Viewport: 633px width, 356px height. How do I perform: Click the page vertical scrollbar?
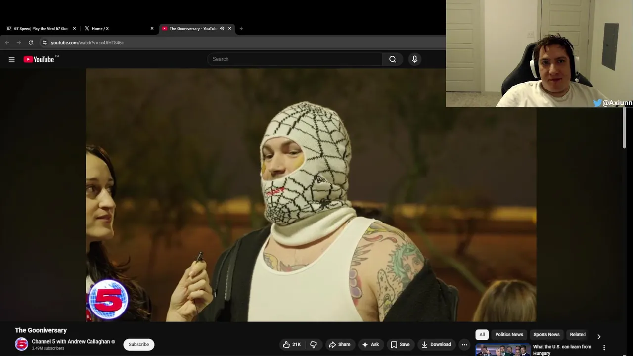pyautogui.click(x=624, y=128)
